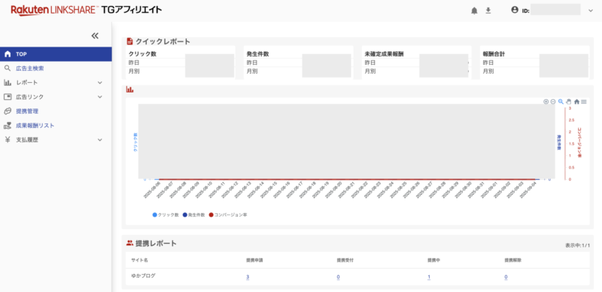Viewport: 602px width, 292px height.
Task: Click the 2025-08-06 chart date label
Action: point(153,190)
